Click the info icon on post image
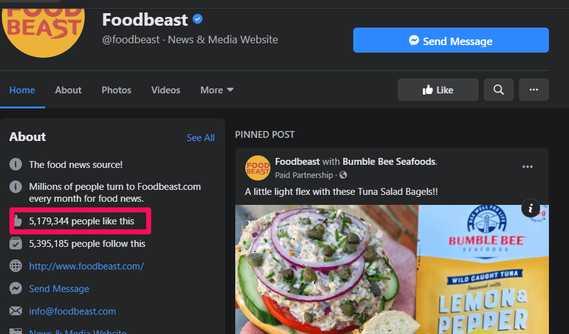The height and width of the screenshot is (334, 569). click(530, 208)
